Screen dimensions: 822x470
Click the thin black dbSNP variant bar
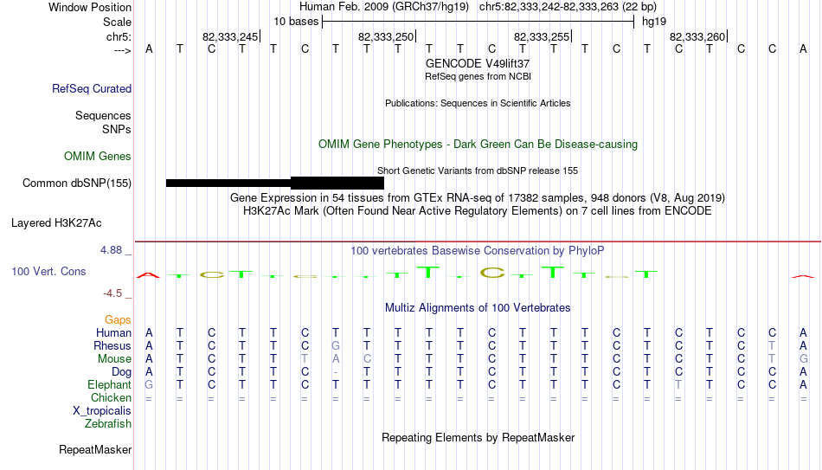pyautogui.click(x=228, y=183)
